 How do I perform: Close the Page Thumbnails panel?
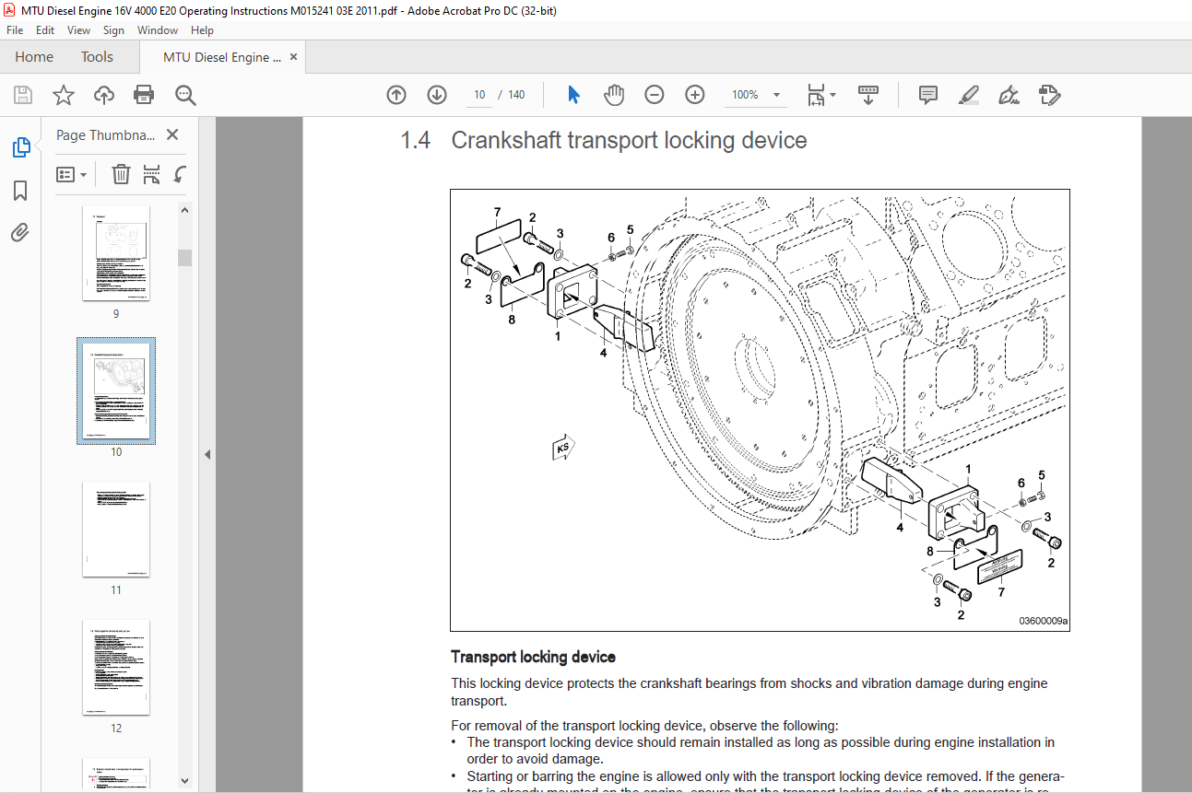point(172,134)
